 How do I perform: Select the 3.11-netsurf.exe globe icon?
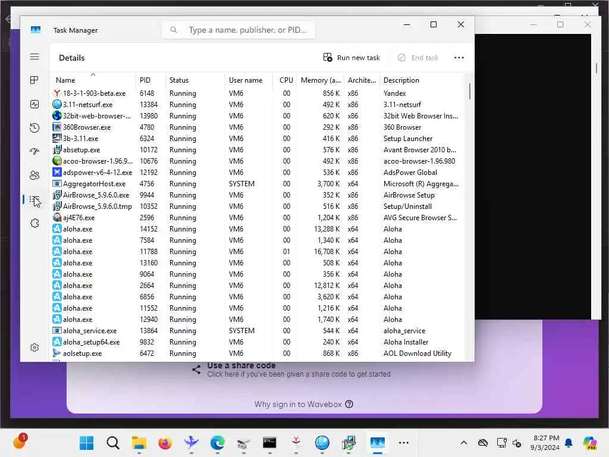click(x=56, y=105)
